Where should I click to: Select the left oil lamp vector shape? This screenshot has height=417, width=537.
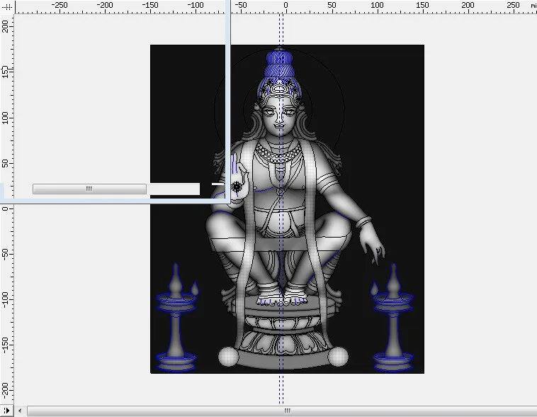click(x=176, y=318)
